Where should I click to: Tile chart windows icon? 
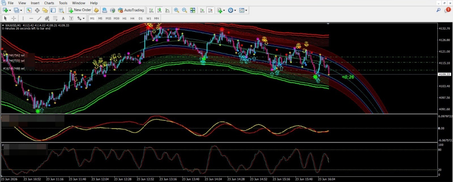tap(193, 10)
